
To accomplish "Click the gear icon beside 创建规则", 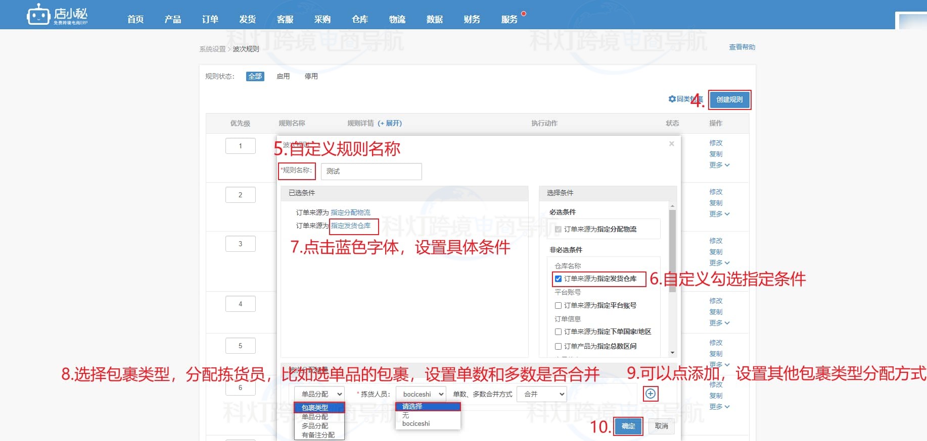I will click(672, 99).
